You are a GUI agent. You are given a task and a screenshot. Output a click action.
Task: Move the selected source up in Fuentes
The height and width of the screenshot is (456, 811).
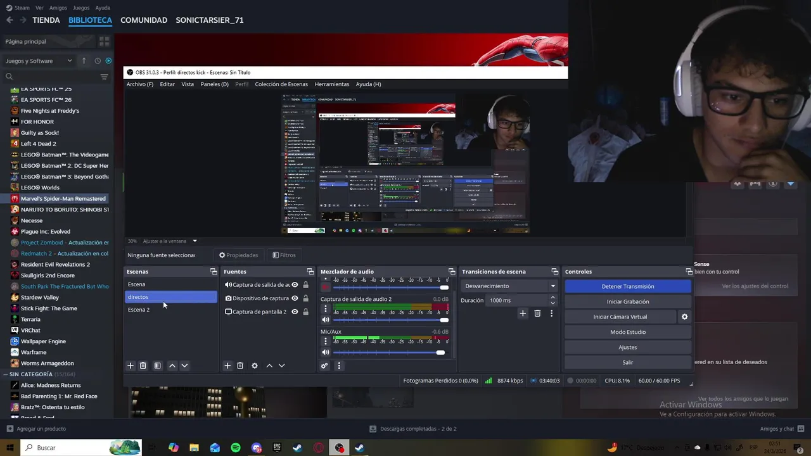tap(269, 365)
